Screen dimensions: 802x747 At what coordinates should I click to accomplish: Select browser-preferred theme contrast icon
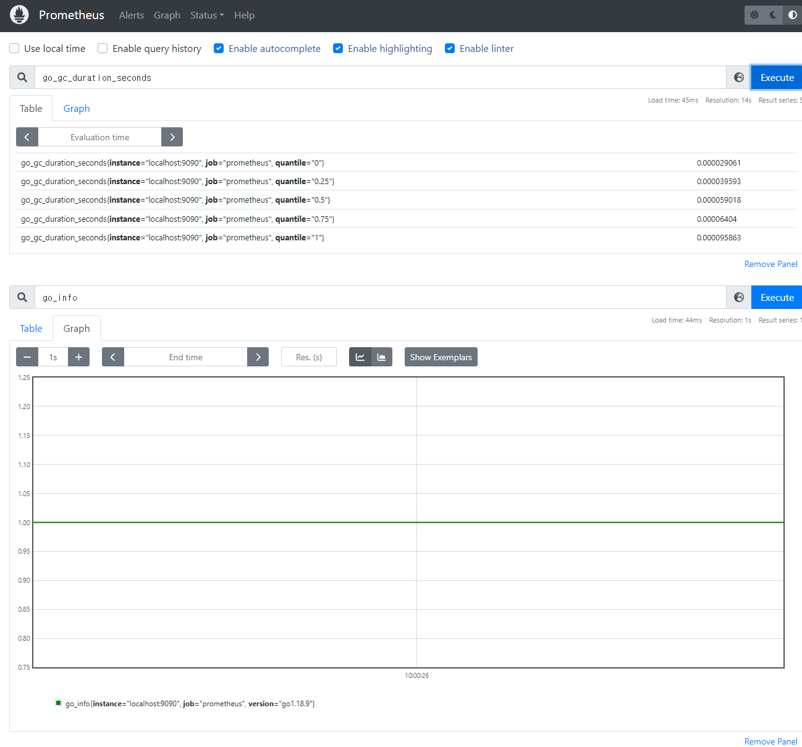pos(792,15)
